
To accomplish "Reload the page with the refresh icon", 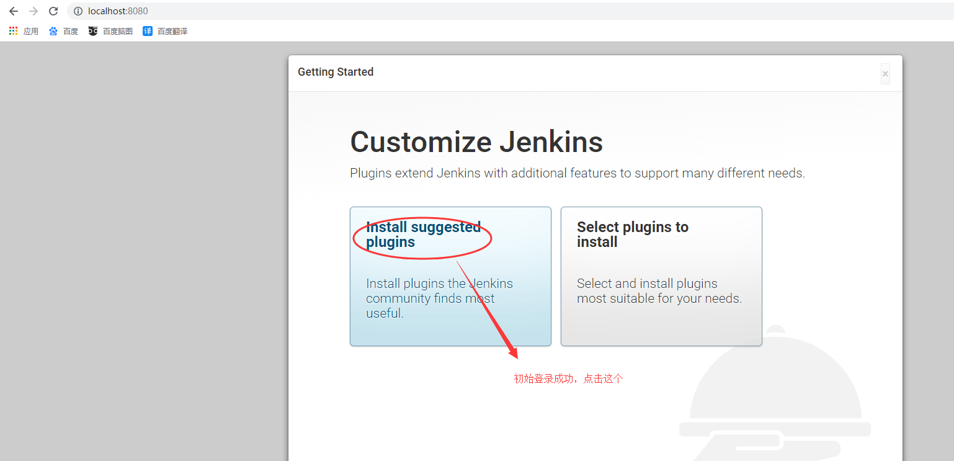I will point(53,11).
